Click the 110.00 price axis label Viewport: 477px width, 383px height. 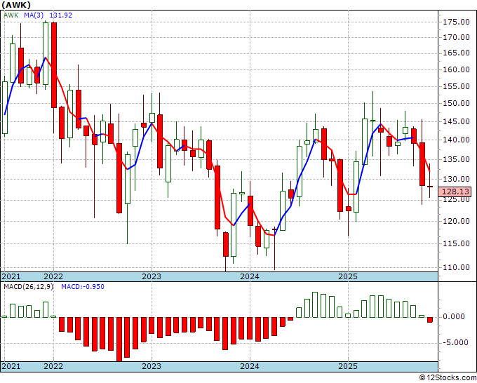pos(456,267)
